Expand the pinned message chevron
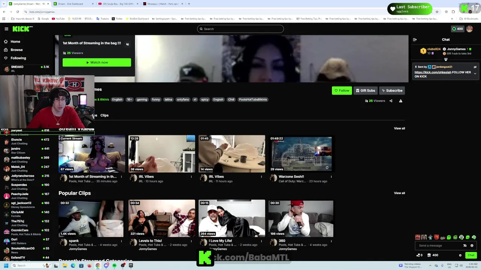The image size is (481, 270). pos(475,73)
